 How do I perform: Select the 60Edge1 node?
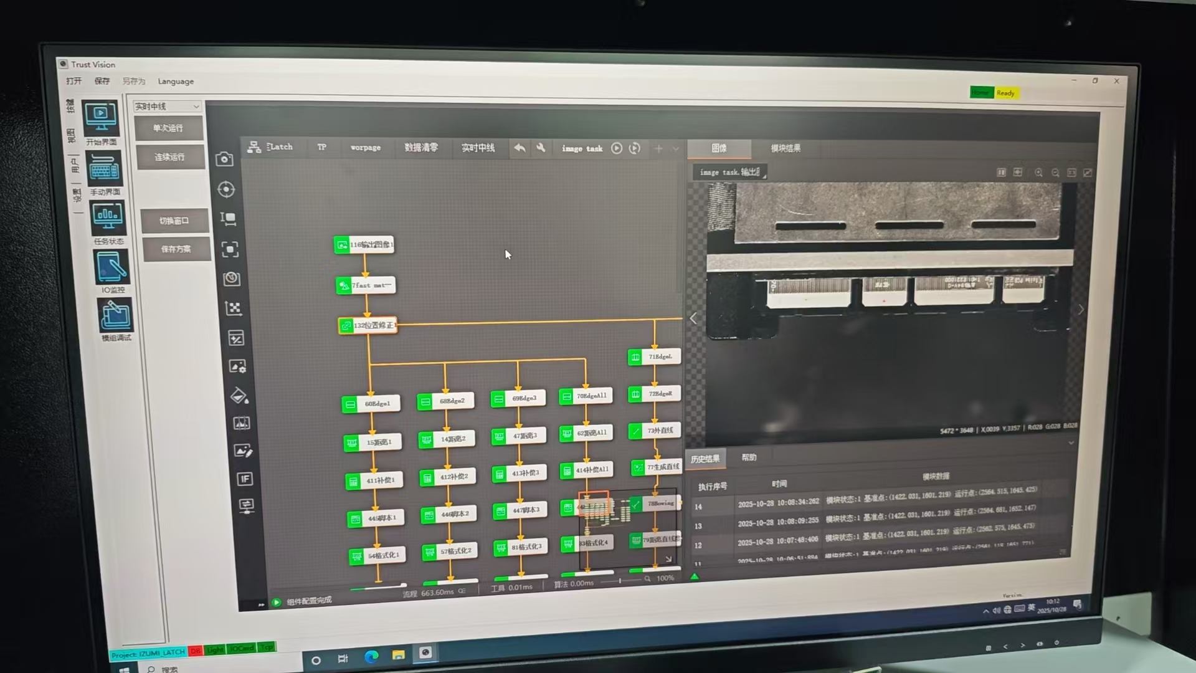pyautogui.click(x=371, y=404)
